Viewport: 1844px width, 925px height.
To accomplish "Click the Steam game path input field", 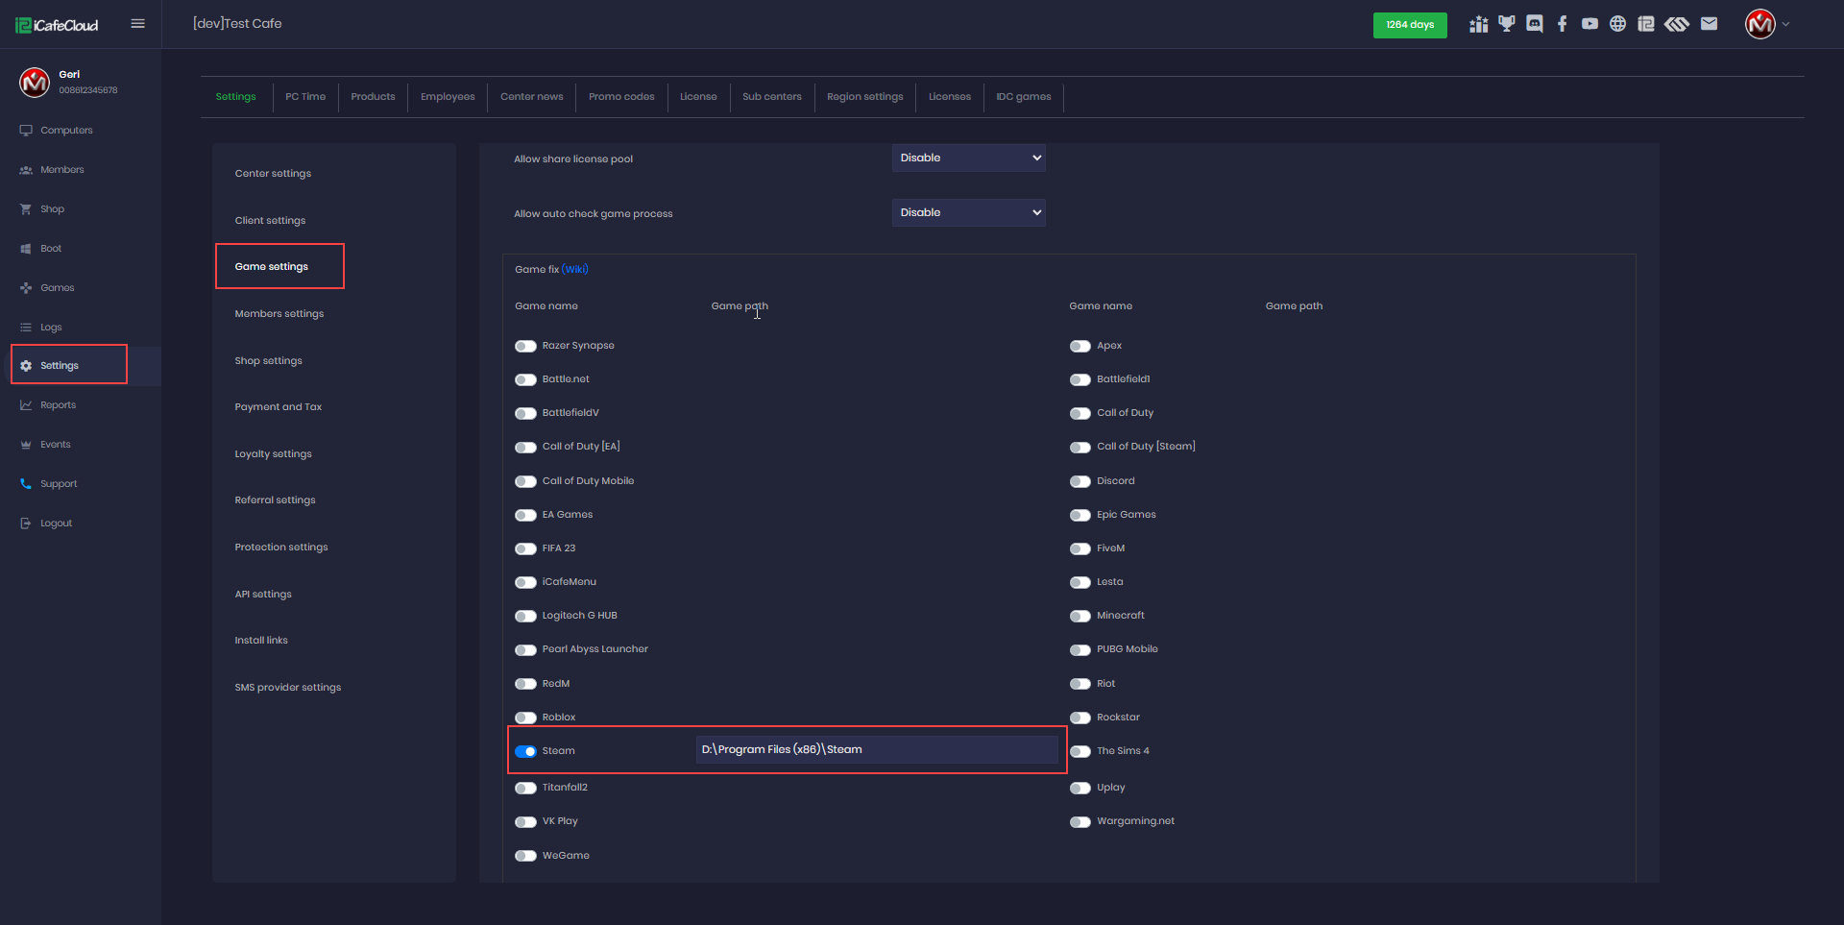I will (x=876, y=750).
